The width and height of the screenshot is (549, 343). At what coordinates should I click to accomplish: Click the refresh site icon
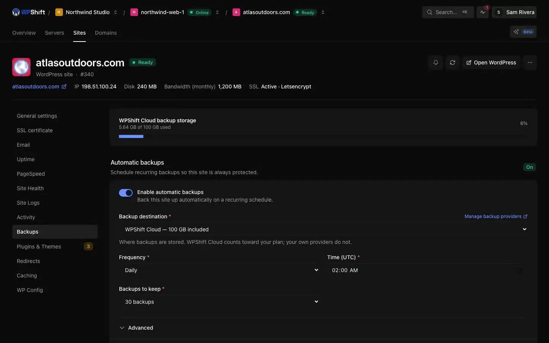[453, 63]
